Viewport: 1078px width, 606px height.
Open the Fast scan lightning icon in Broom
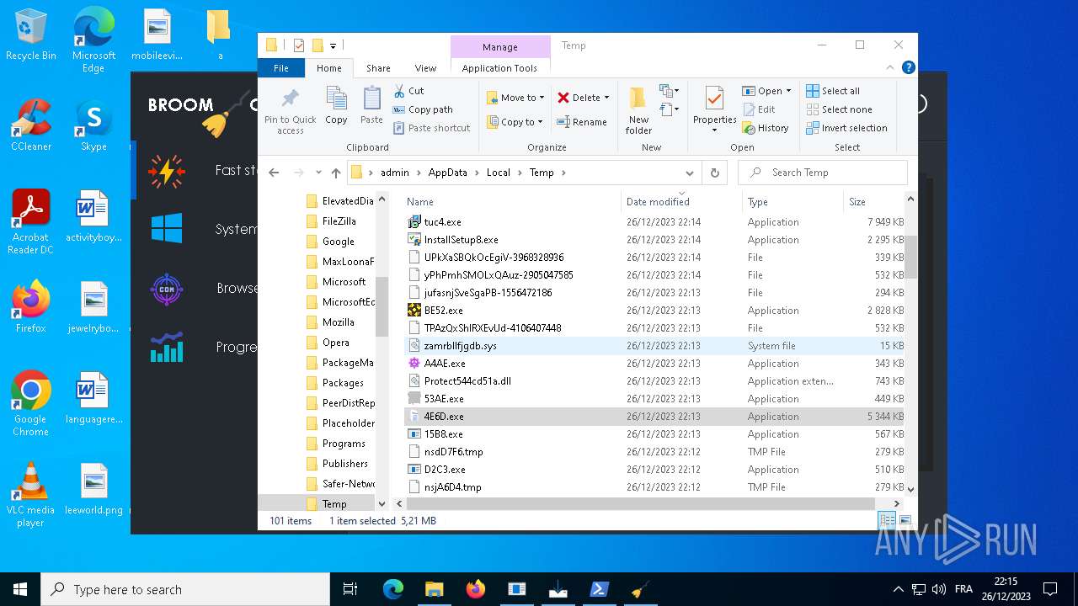[166, 171]
